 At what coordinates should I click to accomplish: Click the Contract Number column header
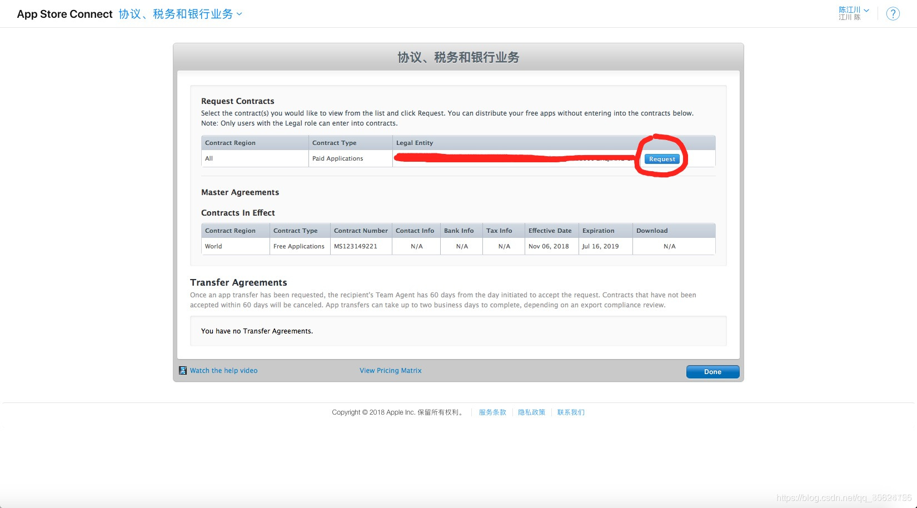[x=361, y=231]
